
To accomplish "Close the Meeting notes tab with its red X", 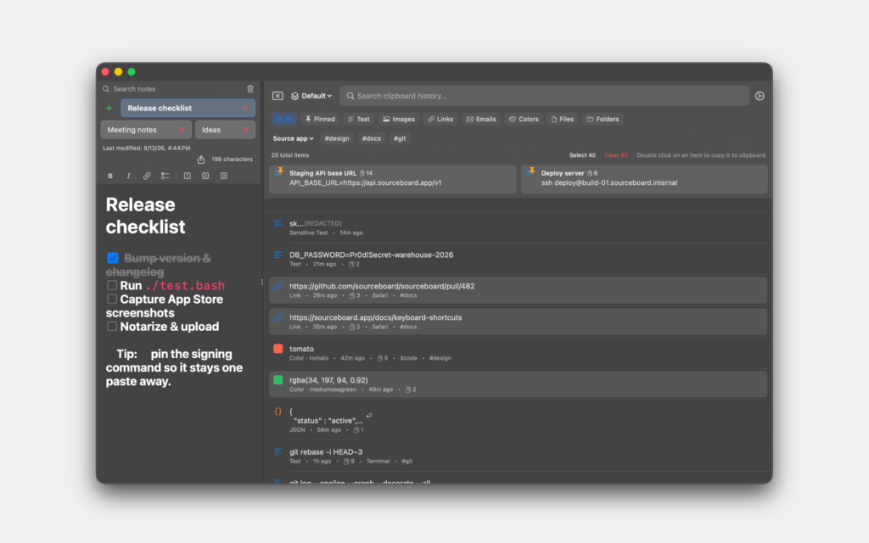I will click(x=182, y=130).
